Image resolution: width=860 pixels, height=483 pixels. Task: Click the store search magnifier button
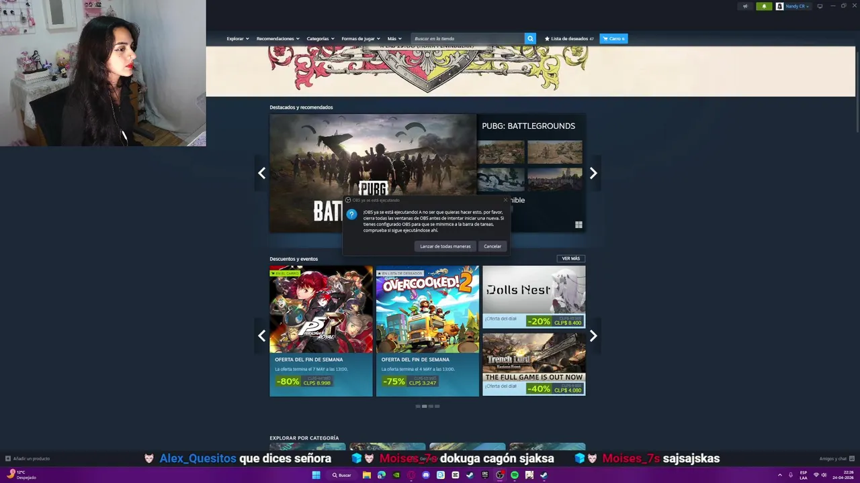(530, 38)
